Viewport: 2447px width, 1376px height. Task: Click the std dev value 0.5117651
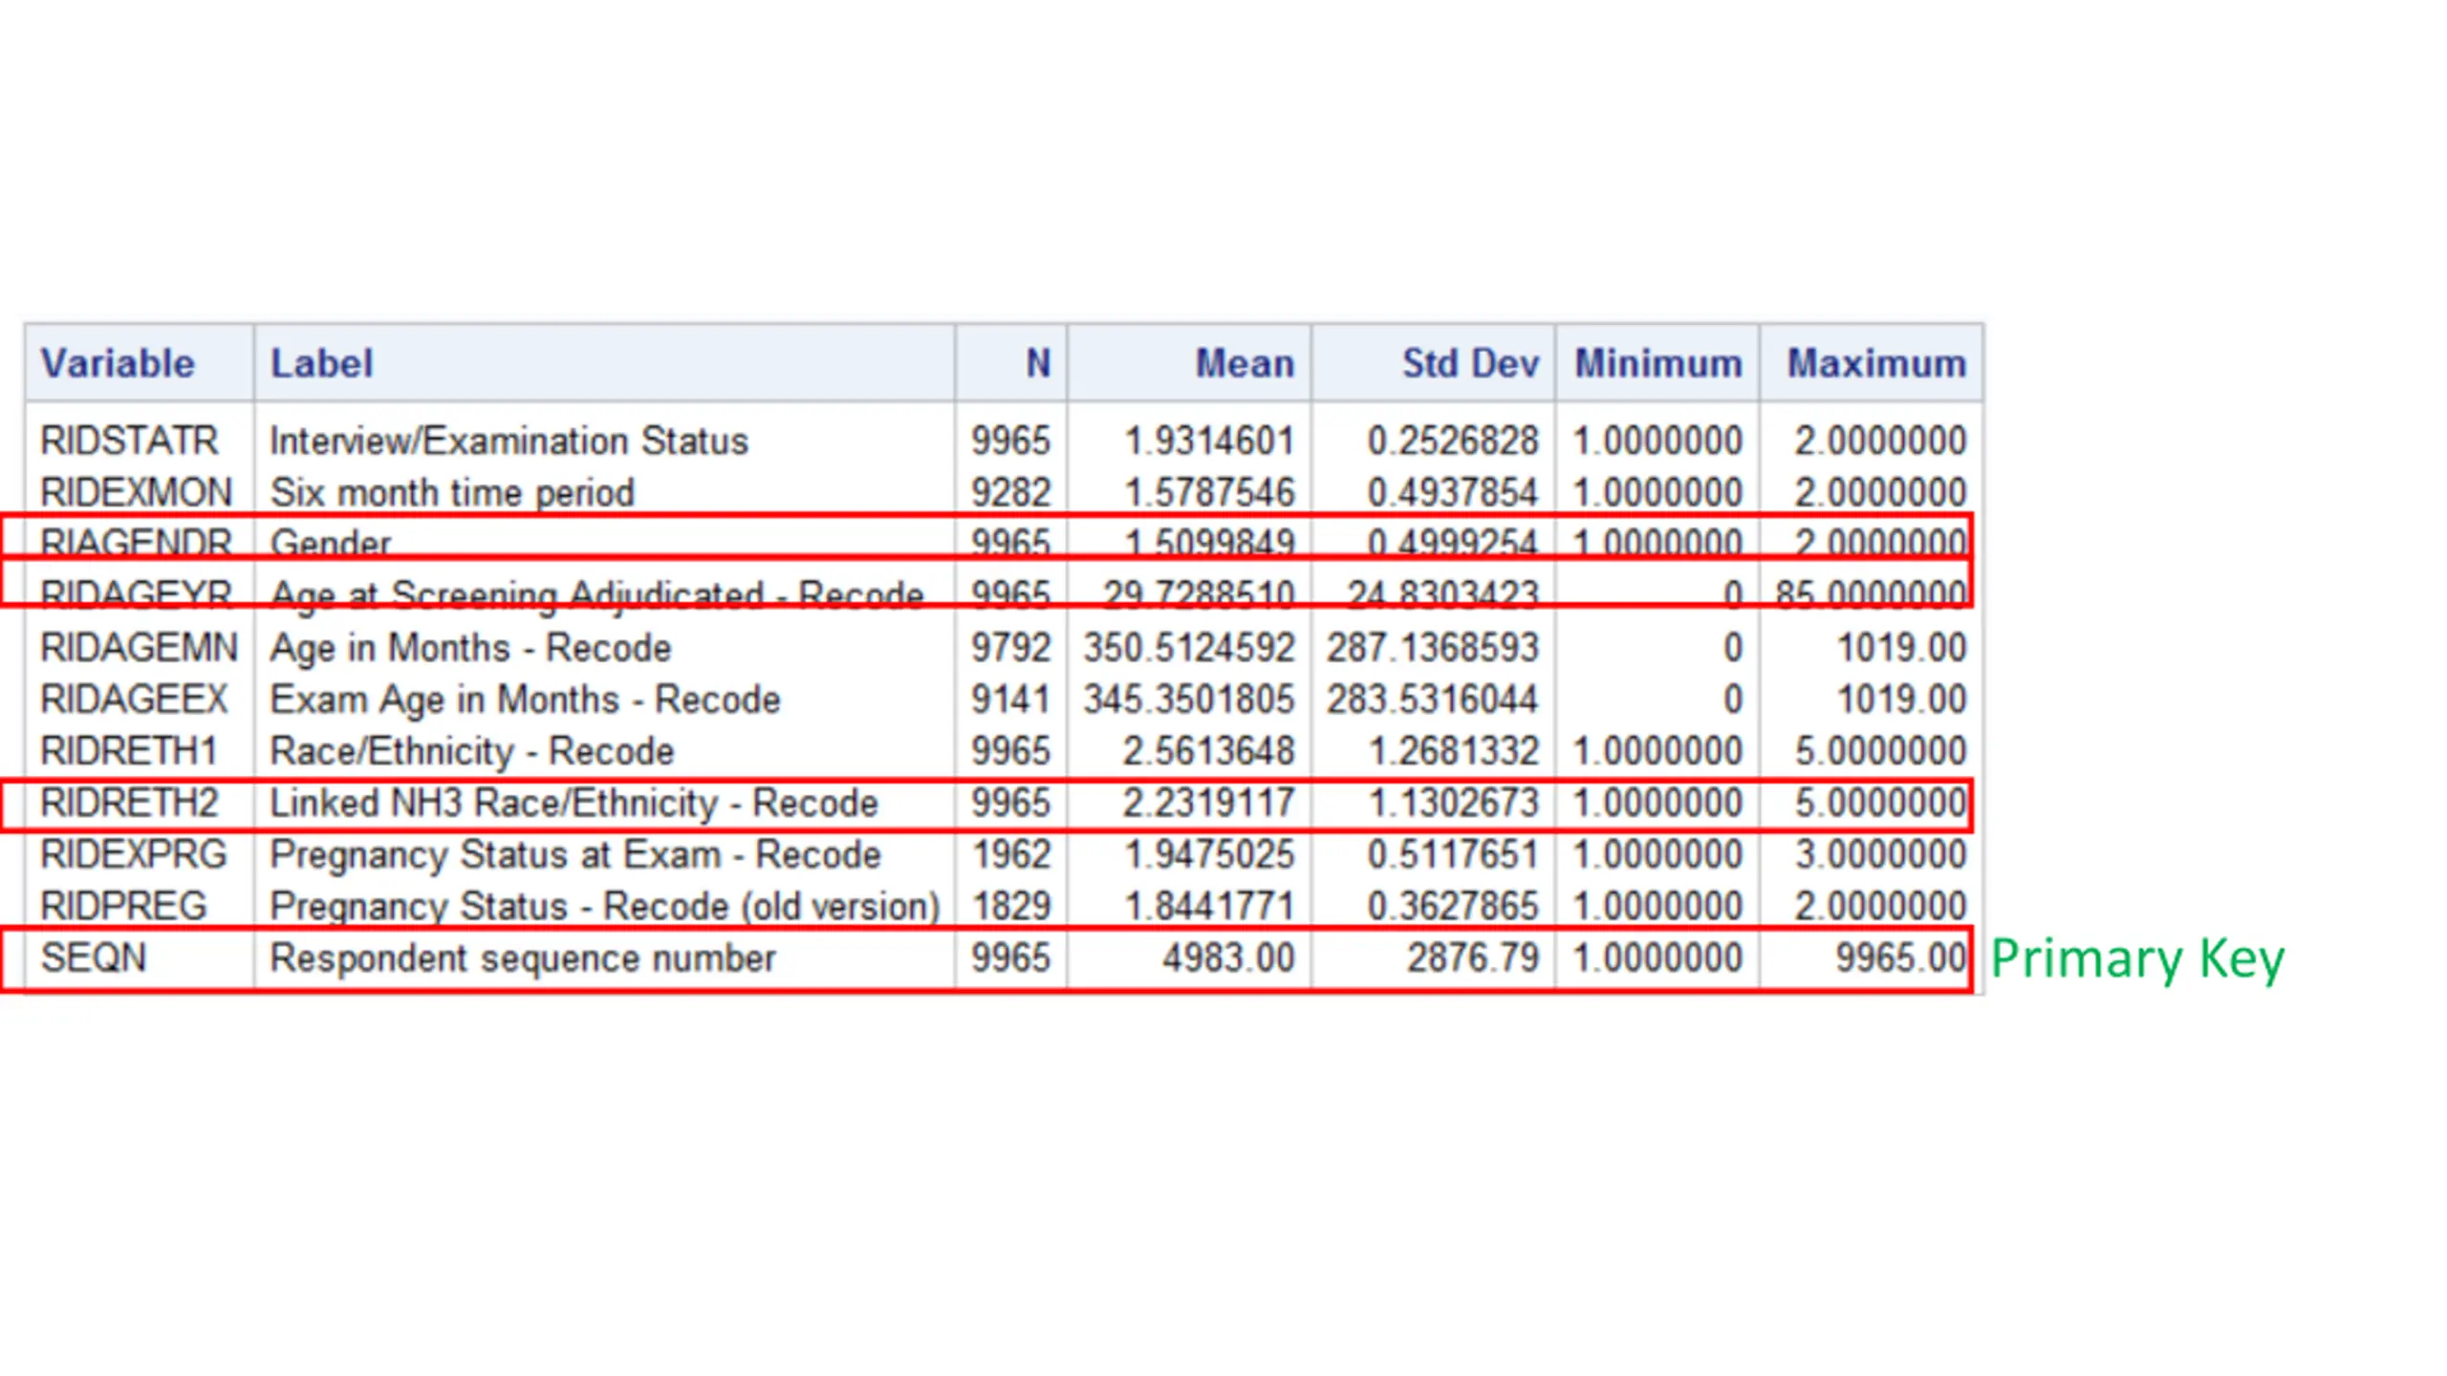click(x=1453, y=854)
